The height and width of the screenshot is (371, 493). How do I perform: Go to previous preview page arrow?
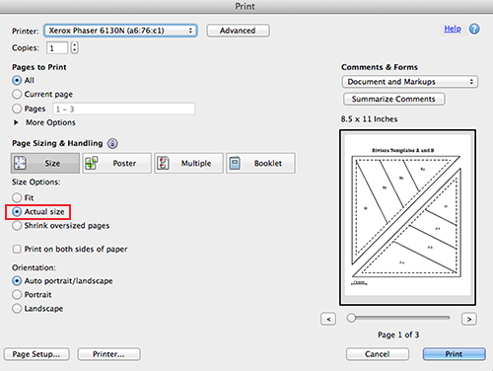(x=328, y=319)
